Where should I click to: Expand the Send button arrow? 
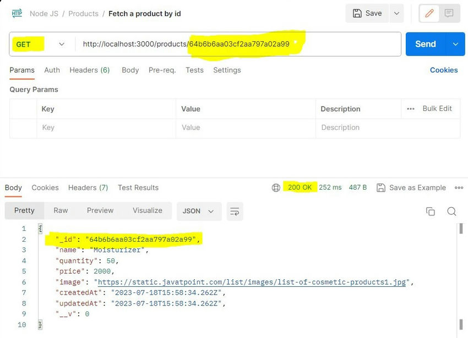(x=455, y=44)
